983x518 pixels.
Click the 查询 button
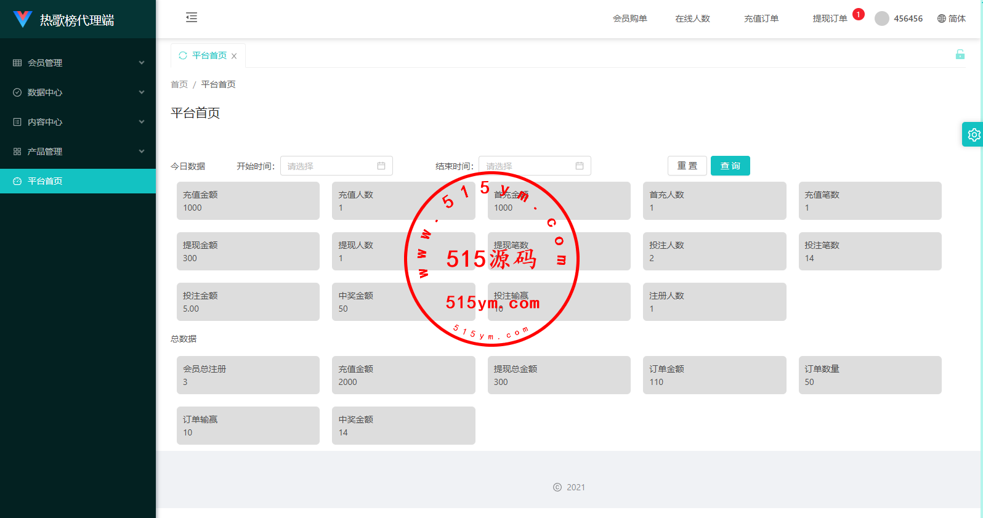click(x=730, y=166)
